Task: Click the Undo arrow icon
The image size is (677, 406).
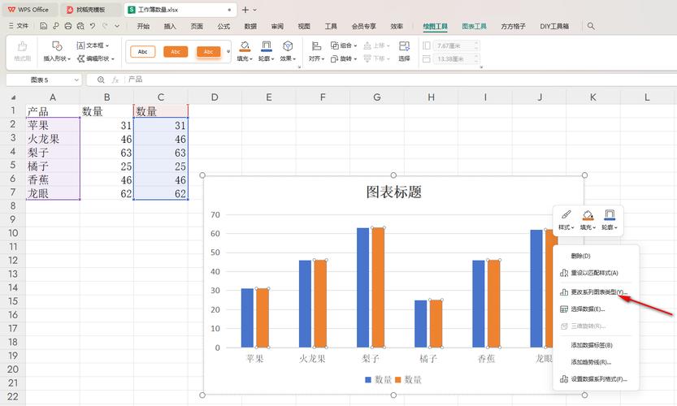Action: [93, 26]
